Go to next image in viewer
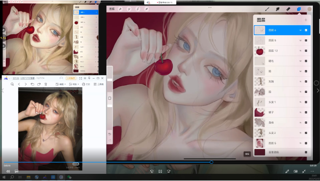Viewport: 320px width, 181px height. (26, 84)
